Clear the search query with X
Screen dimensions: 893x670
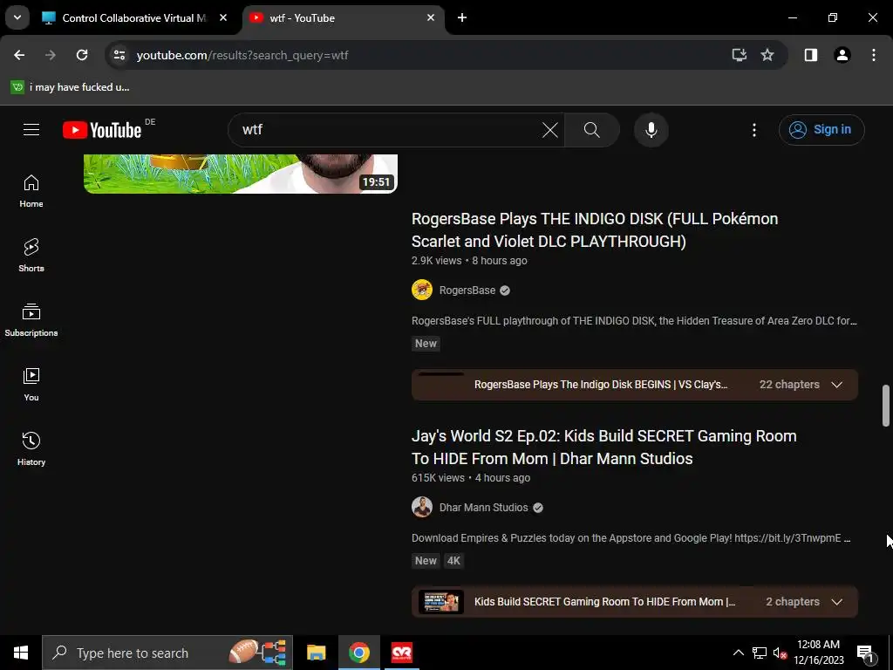(549, 130)
